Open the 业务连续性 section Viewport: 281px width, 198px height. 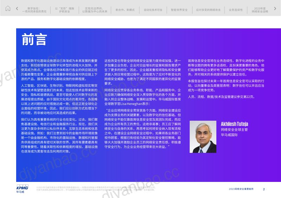[x=236, y=10]
